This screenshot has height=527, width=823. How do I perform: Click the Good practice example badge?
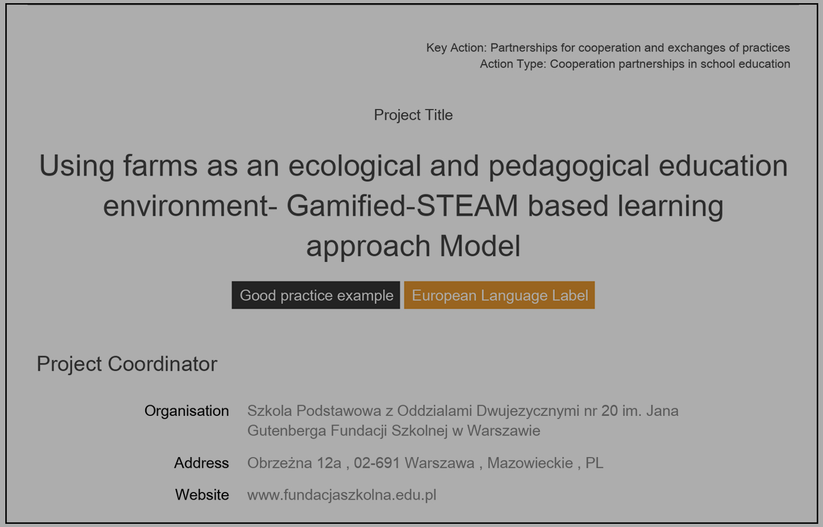click(316, 295)
